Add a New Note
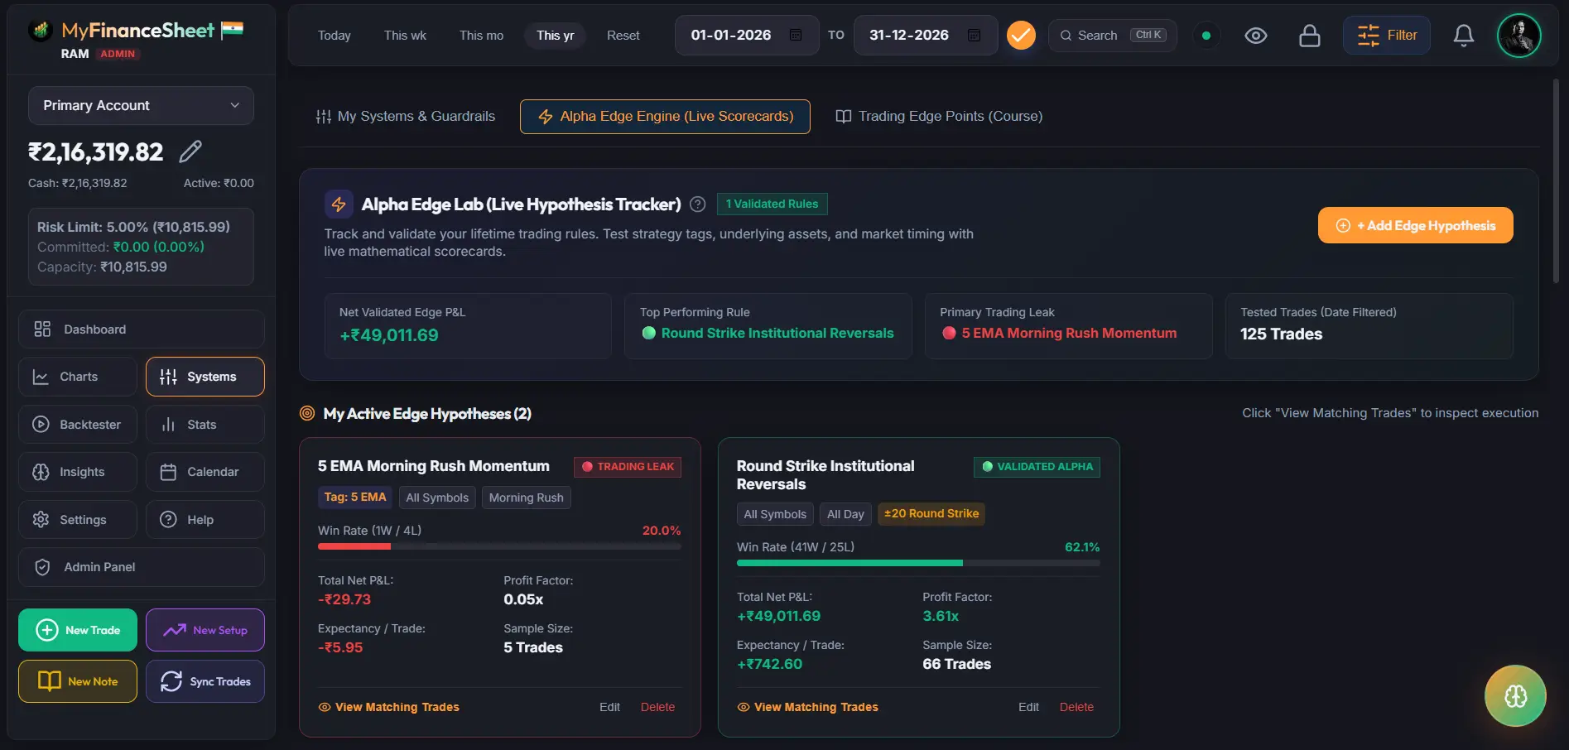Image resolution: width=1569 pixels, height=750 pixels. [78, 681]
